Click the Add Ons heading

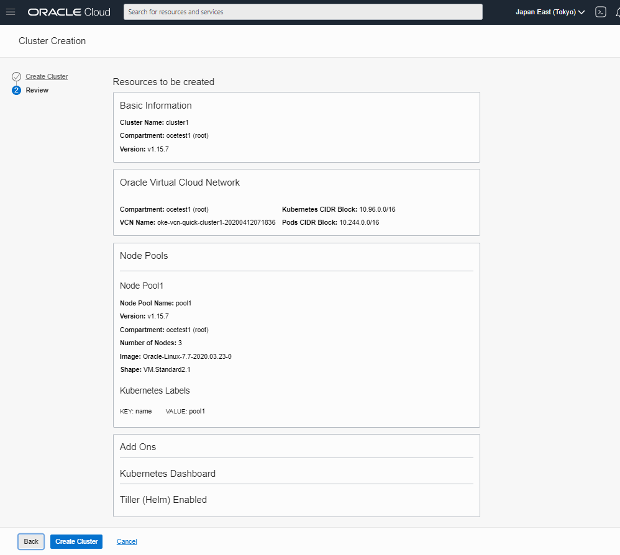[x=138, y=447]
